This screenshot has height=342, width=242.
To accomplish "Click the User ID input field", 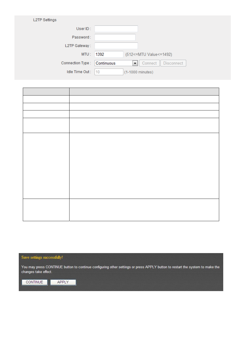I will tap(116, 29).
